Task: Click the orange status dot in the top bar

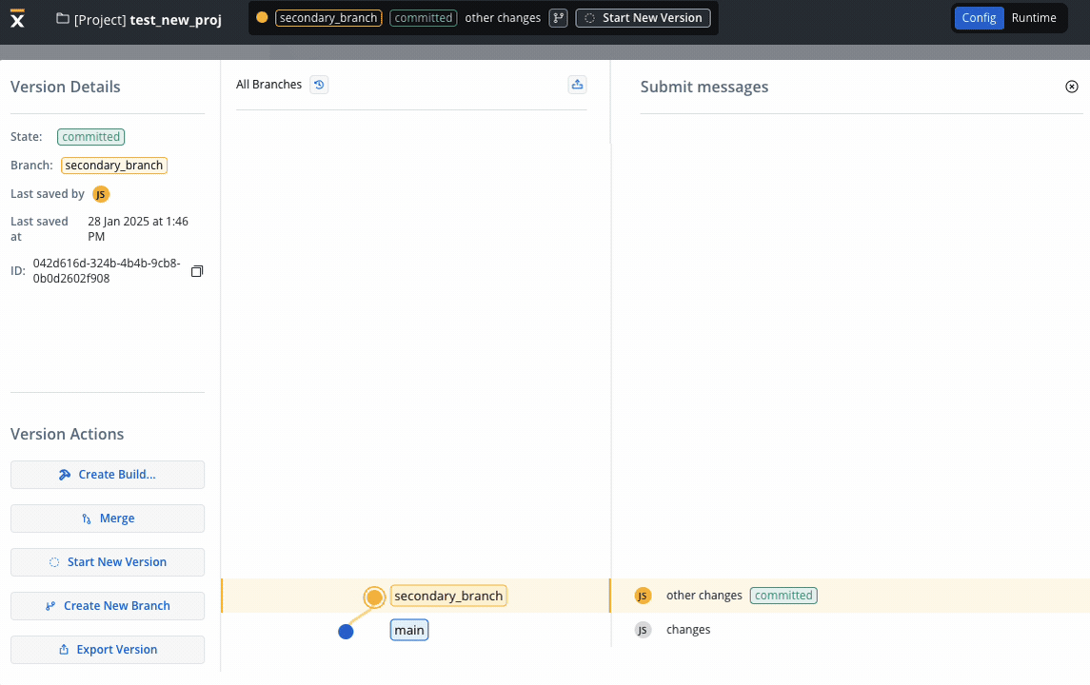Action: 262,17
